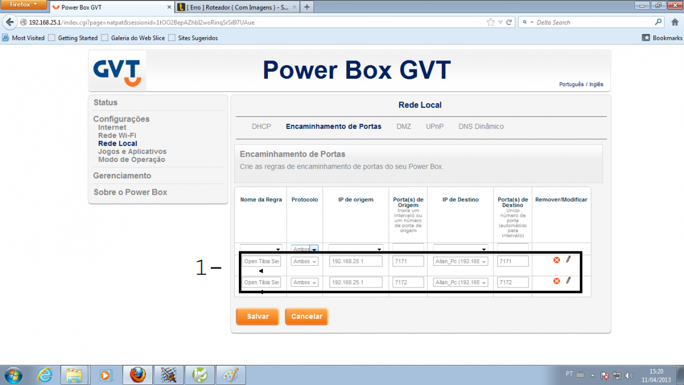Viewport: 684px width, 385px height.
Task: Open the Paint app in the taskbar
Action: pos(231,375)
